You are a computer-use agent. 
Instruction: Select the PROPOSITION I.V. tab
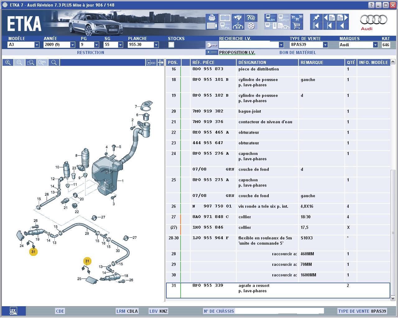click(237, 52)
